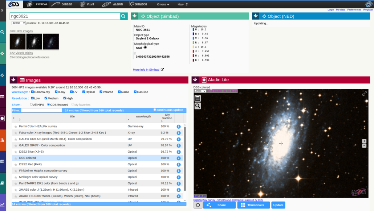Open the More info in Simbad link
This screenshot has height=211, width=374.
click(146, 70)
